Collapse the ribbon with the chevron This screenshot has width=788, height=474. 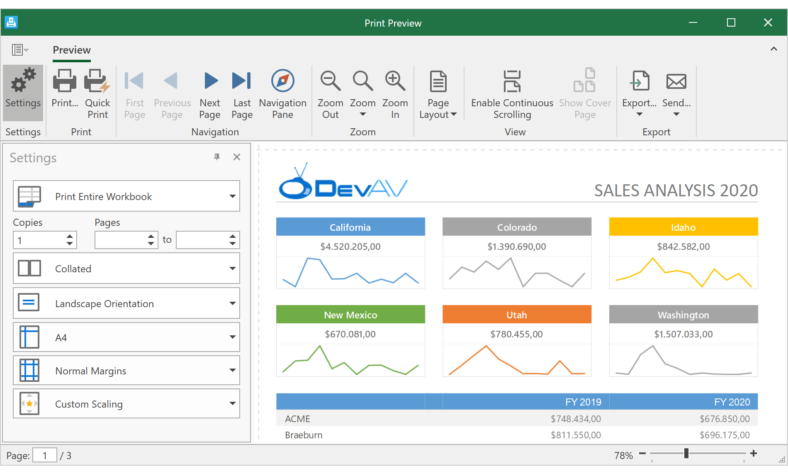coord(773,49)
